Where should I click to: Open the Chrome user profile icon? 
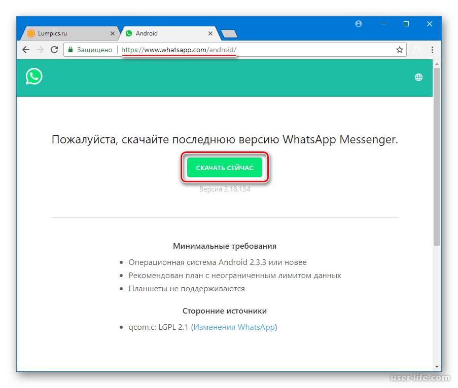(x=359, y=24)
